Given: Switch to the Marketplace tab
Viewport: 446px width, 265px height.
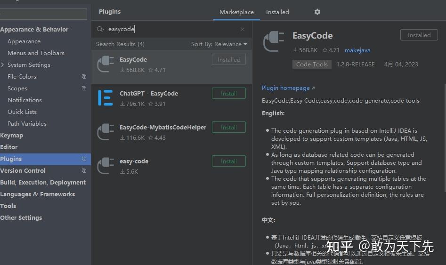Looking at the screenshot, I should click(x=236, y=12).
